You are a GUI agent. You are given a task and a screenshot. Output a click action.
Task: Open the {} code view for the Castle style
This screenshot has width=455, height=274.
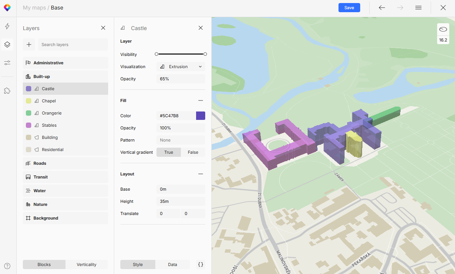pyautogui.click(x=201, y=264)
